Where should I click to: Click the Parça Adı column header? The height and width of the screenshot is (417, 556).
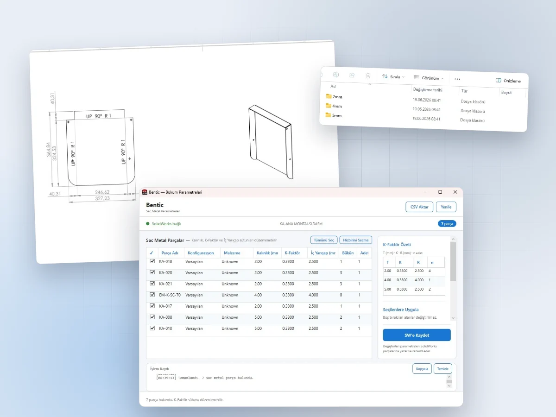click(170, 253)
